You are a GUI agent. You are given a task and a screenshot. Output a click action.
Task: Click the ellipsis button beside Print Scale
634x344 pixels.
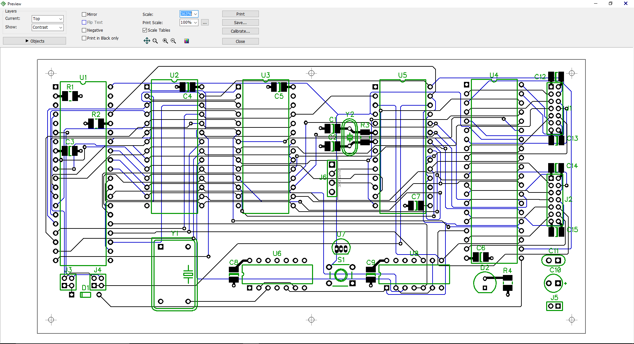pos(205,22)
